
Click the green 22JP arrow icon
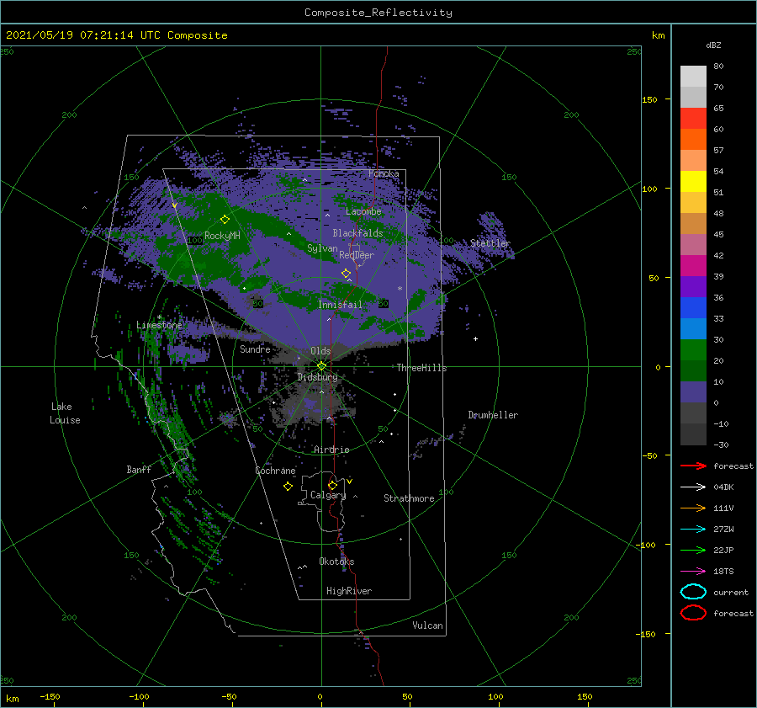(693, 550)
